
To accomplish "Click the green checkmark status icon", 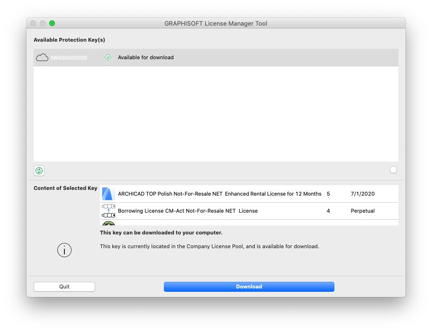I will [108, 57].
